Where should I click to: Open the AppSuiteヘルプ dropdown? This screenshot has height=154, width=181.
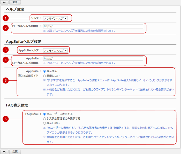[55, 51]
